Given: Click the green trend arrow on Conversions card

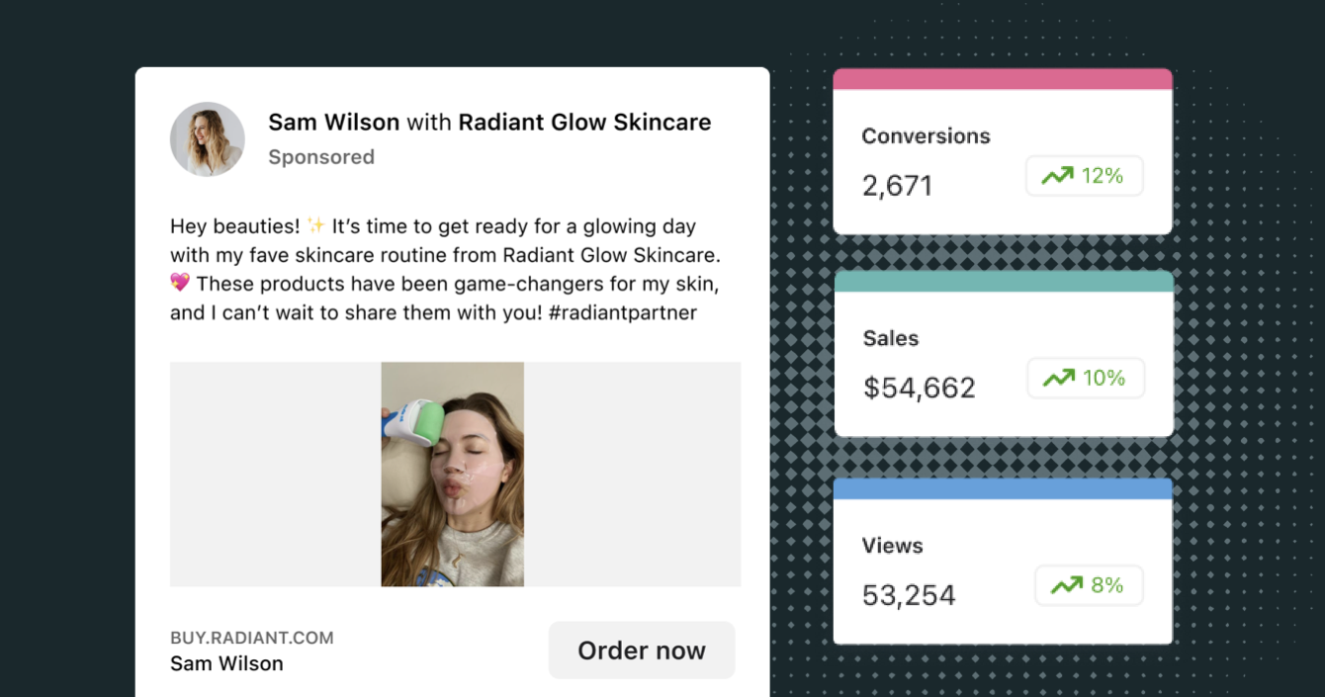Looking at the screenshot, I should tap(1057, 175).
